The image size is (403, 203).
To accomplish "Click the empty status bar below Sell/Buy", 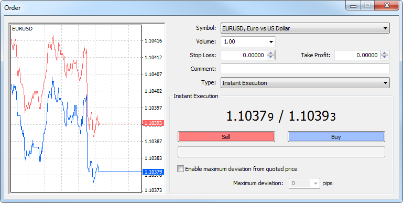I will [281, 152].
